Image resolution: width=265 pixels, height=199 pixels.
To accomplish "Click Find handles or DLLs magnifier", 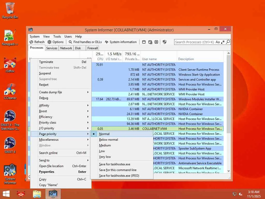I will click(70, 42).
